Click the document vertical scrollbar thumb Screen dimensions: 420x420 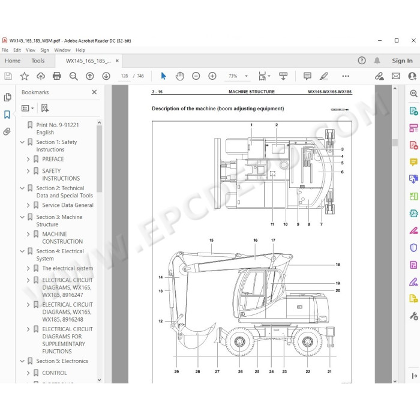395,143
